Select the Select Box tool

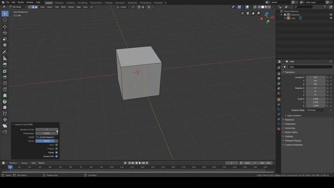5,14
